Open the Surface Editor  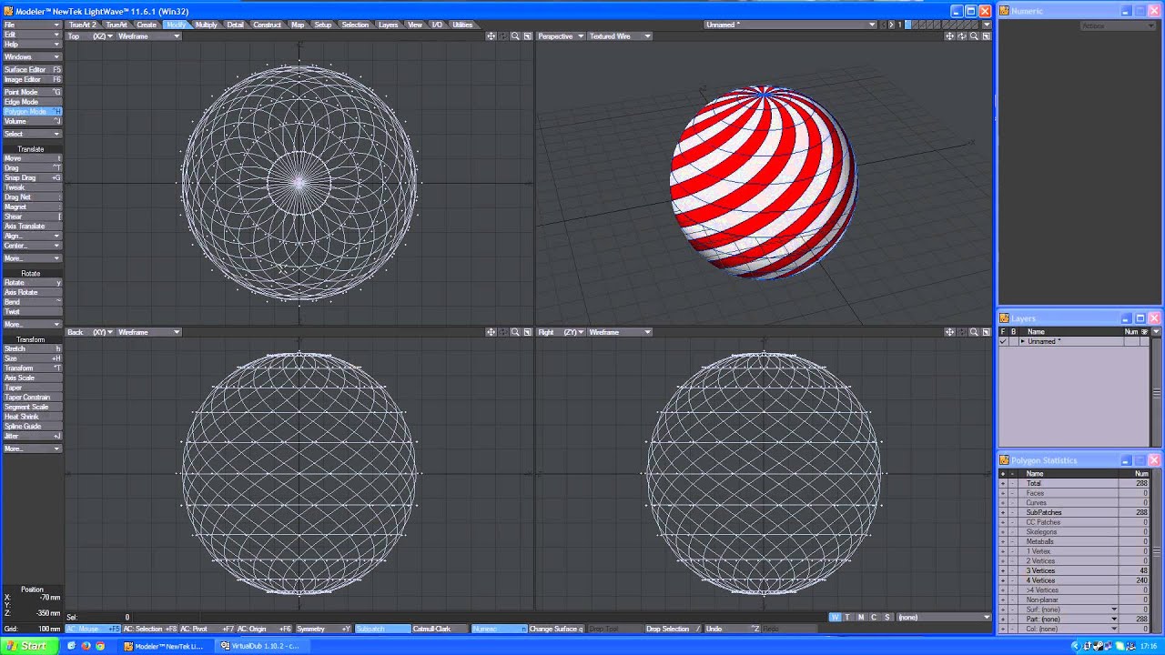32,69
